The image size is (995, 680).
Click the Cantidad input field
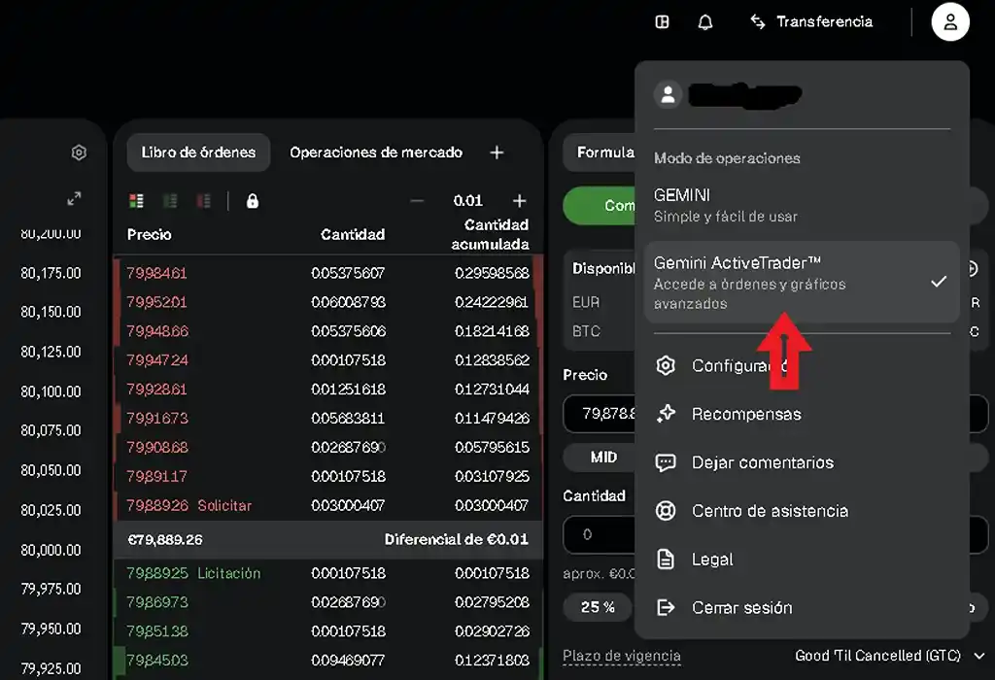(x=599, y=534)
